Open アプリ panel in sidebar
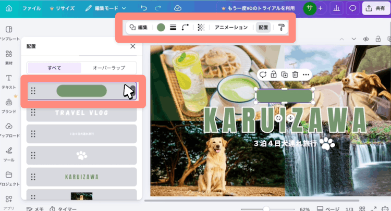The height and width of the screenshot is (211, 391). pyautogui.click(x=9, y=203)
